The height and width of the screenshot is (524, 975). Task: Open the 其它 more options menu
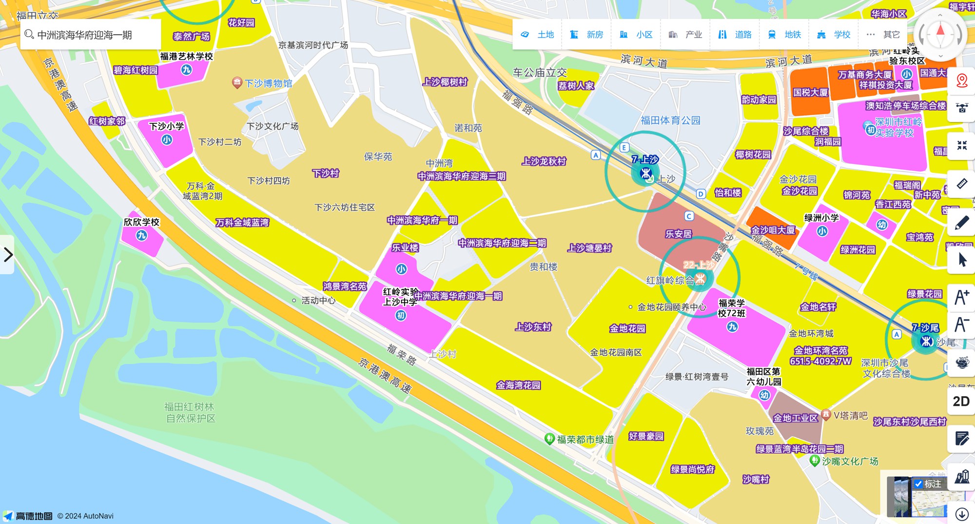(883, 35)
